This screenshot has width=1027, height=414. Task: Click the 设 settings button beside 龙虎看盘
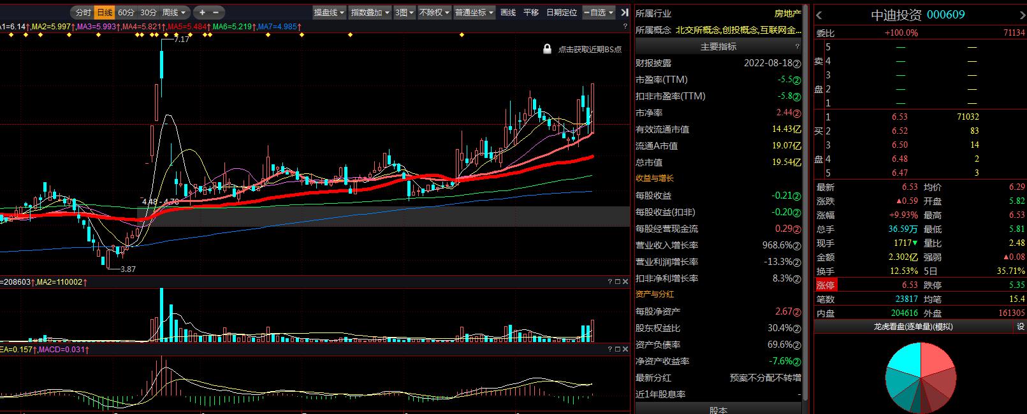1020,327
